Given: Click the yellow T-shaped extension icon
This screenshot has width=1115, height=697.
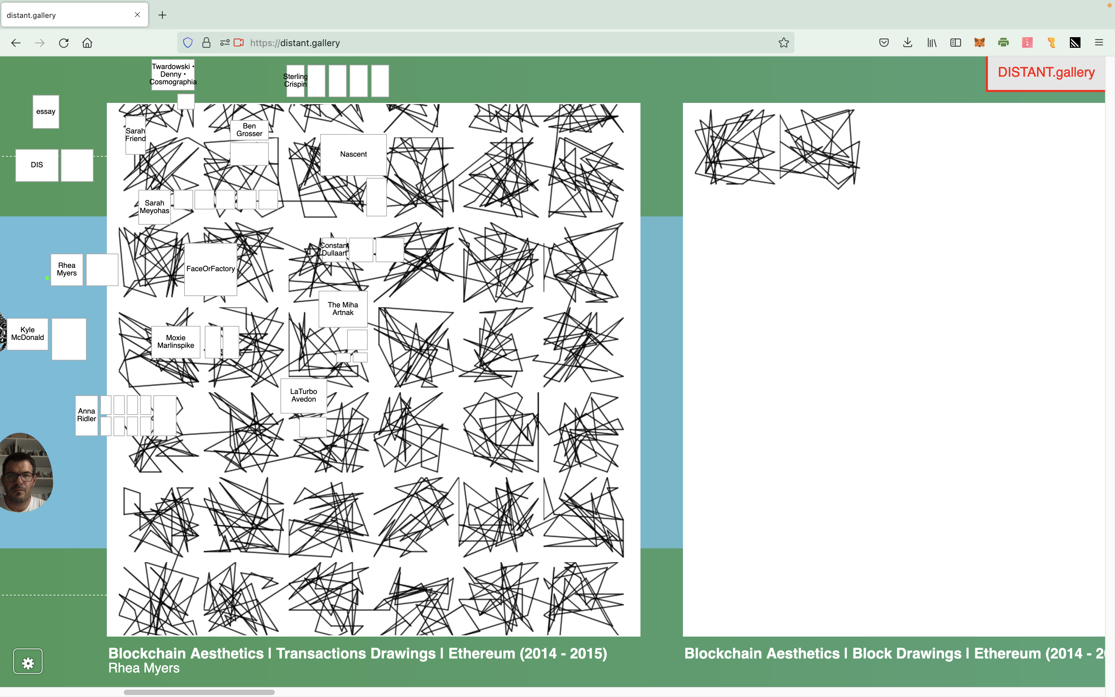Looking at the screenshot, I should tap(1051, 43).
